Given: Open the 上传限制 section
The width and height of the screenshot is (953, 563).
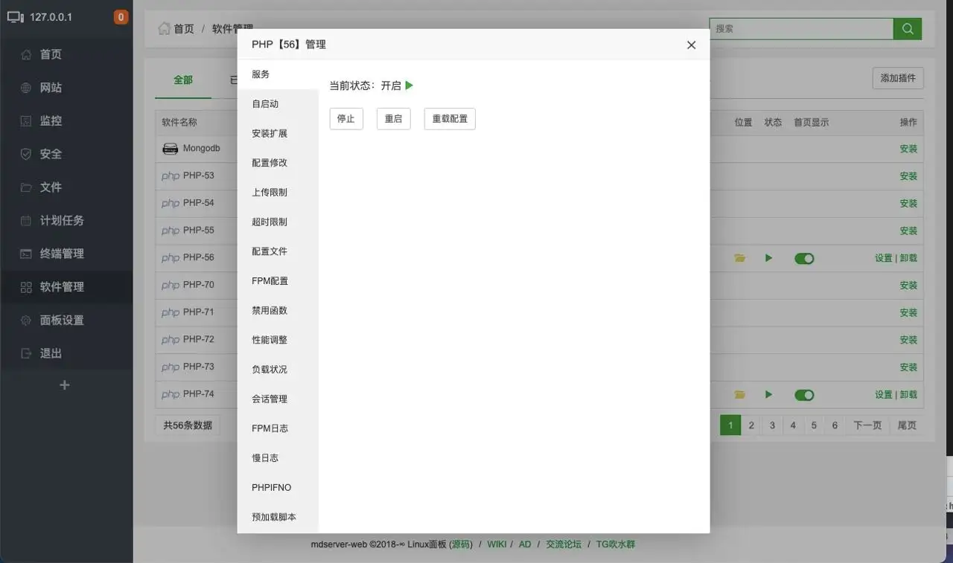Looking at the screenshot, I should [278, 193].
